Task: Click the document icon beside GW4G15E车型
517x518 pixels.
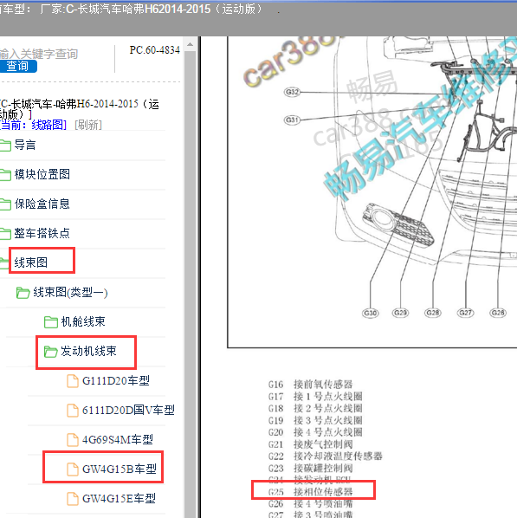Action: click(73, 498)
